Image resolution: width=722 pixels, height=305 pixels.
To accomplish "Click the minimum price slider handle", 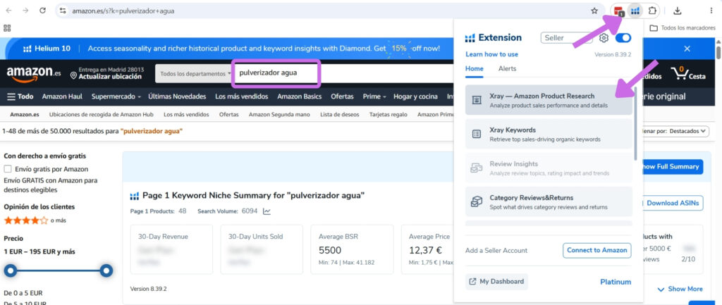I will click(10, 270).
